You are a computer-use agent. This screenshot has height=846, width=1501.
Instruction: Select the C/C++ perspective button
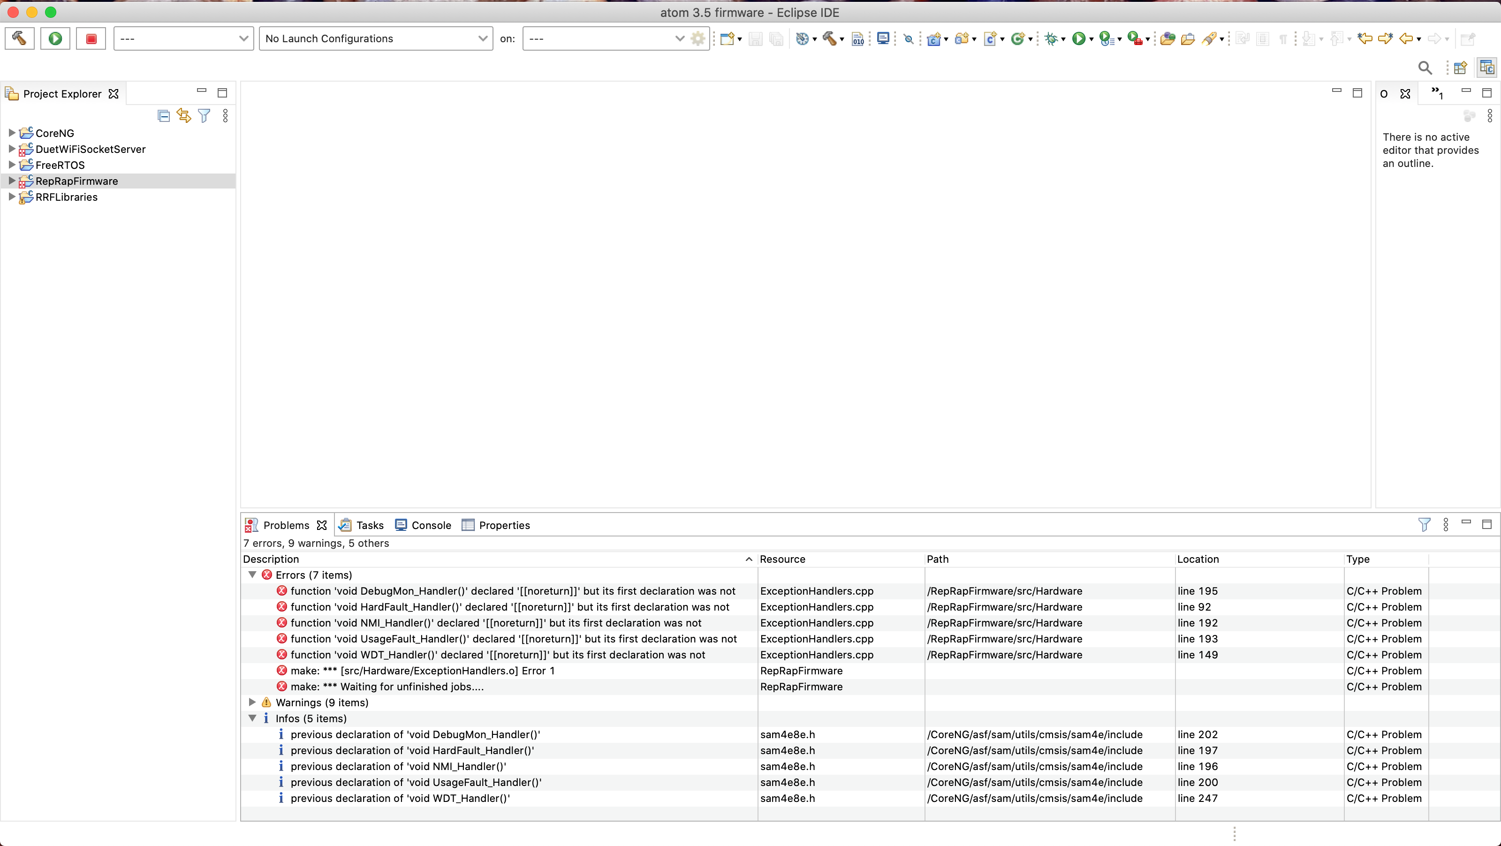click(1487, 68)
